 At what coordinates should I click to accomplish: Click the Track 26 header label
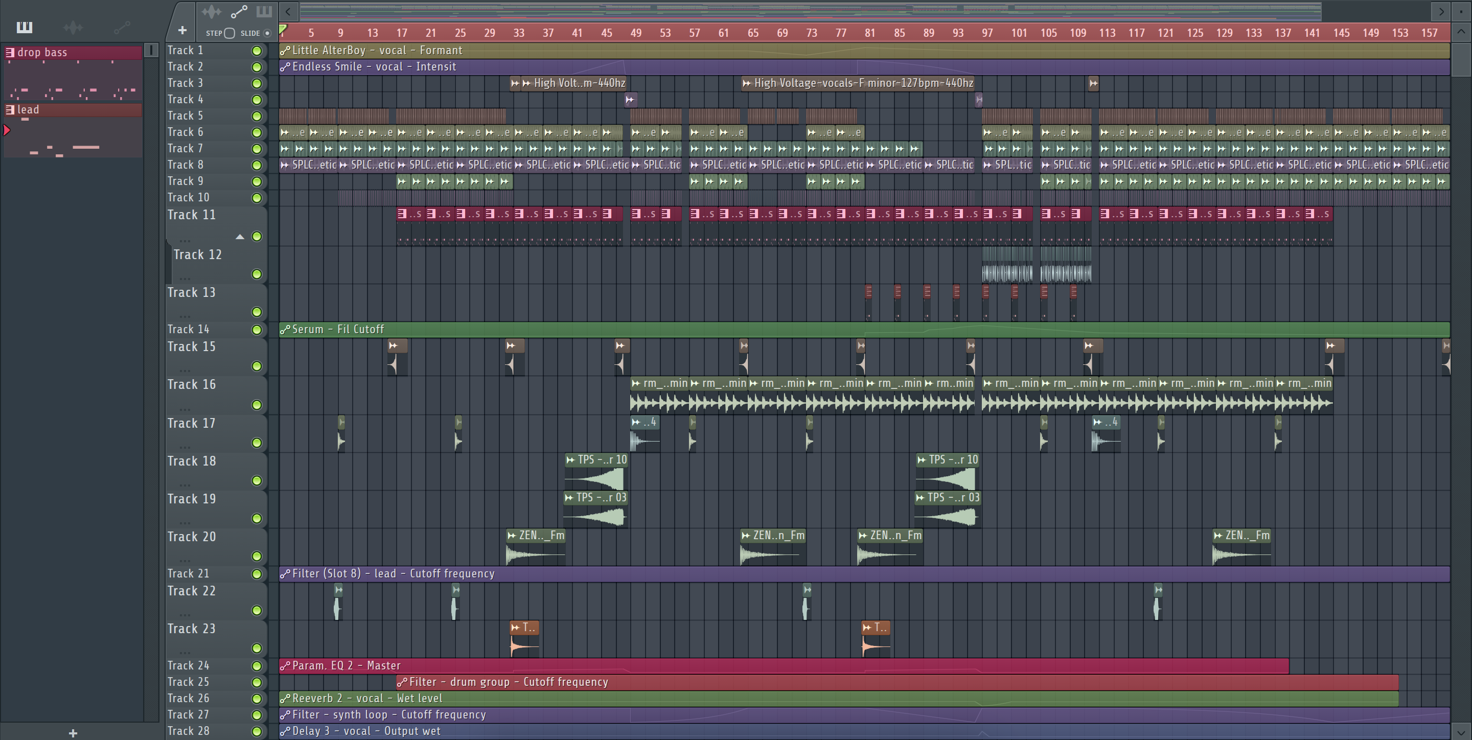[189, 698]
